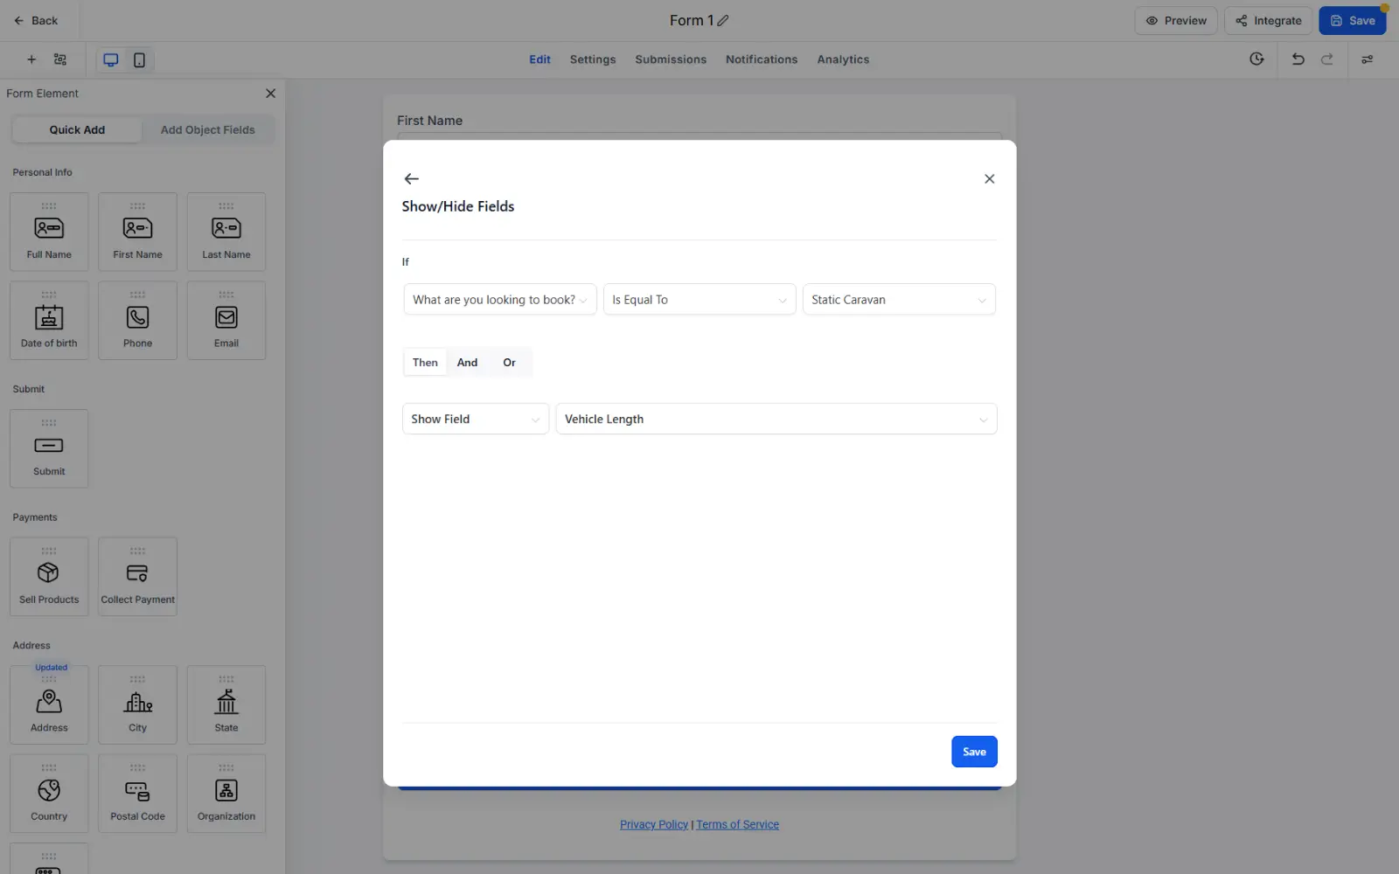The width and height of the screenshot is (1399, 874).
Task: Select the Or condition option
Action: (x=510, y=363)
